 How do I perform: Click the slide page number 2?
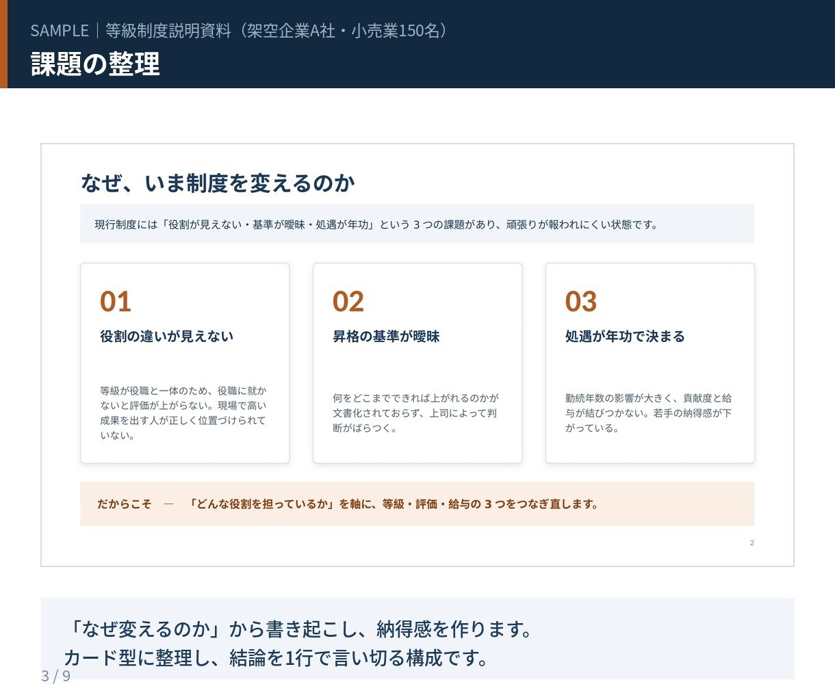pos(752,543)
